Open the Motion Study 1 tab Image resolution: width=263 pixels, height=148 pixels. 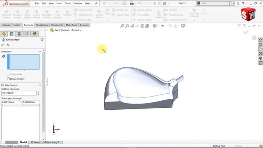pyautogui.click(x=51, y=142)
